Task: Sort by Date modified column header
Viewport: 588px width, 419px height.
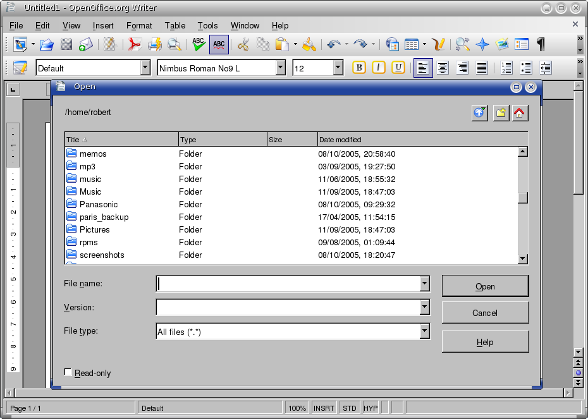Action: coord(422,140)
